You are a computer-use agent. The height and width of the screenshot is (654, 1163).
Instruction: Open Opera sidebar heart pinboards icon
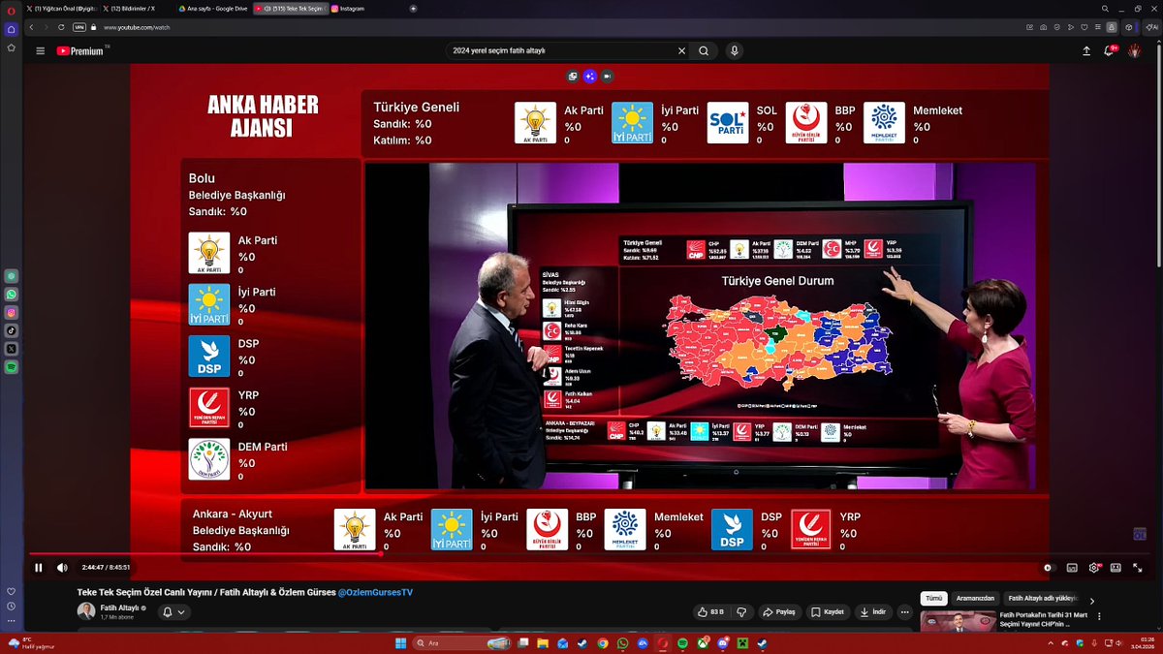tap(12, 591)
